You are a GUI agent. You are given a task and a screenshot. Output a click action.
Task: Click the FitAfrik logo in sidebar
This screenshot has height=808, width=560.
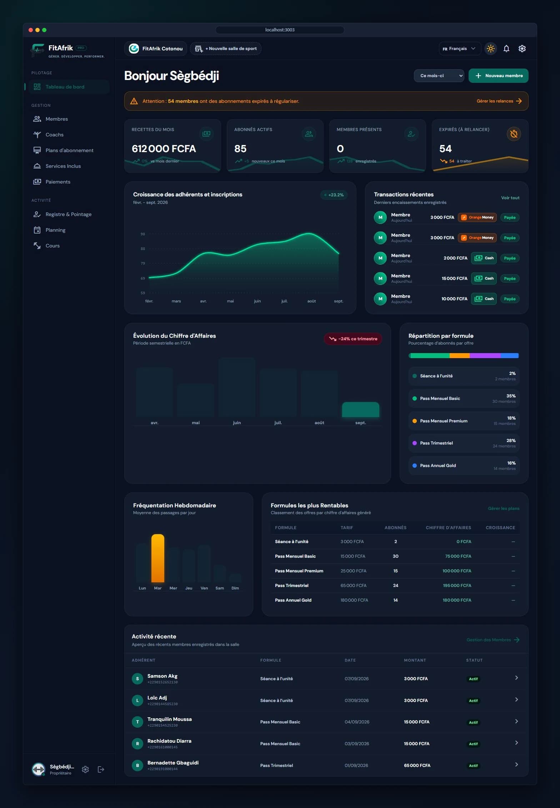37,50
